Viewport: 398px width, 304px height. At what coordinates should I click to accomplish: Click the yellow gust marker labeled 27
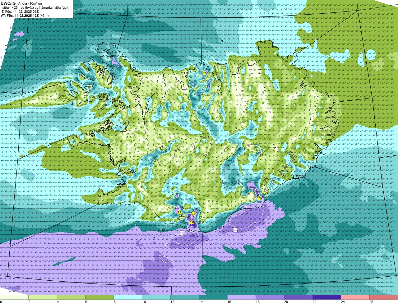tap(204, 73)
